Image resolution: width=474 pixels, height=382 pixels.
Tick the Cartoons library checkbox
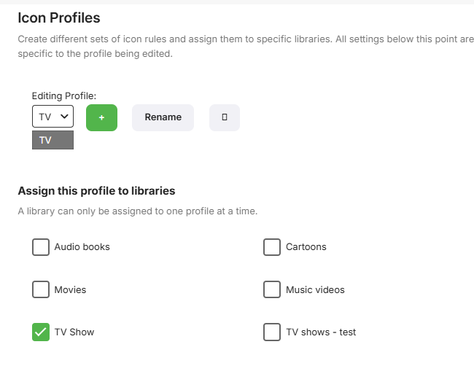tap(272, 247)
